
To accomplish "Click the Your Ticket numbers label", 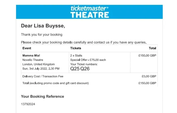I will point(84,64).
